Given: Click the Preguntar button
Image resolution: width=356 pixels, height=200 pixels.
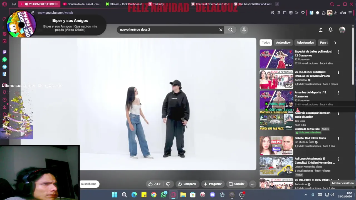Looking at the screenshot, I should [212, 184].
